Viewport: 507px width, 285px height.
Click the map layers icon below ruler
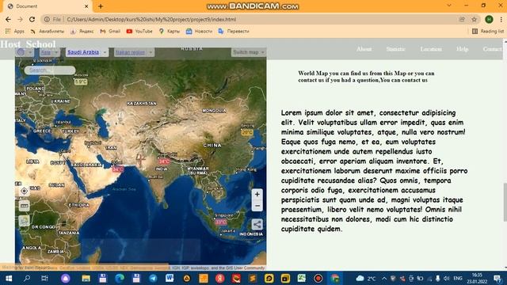(24, 221)
